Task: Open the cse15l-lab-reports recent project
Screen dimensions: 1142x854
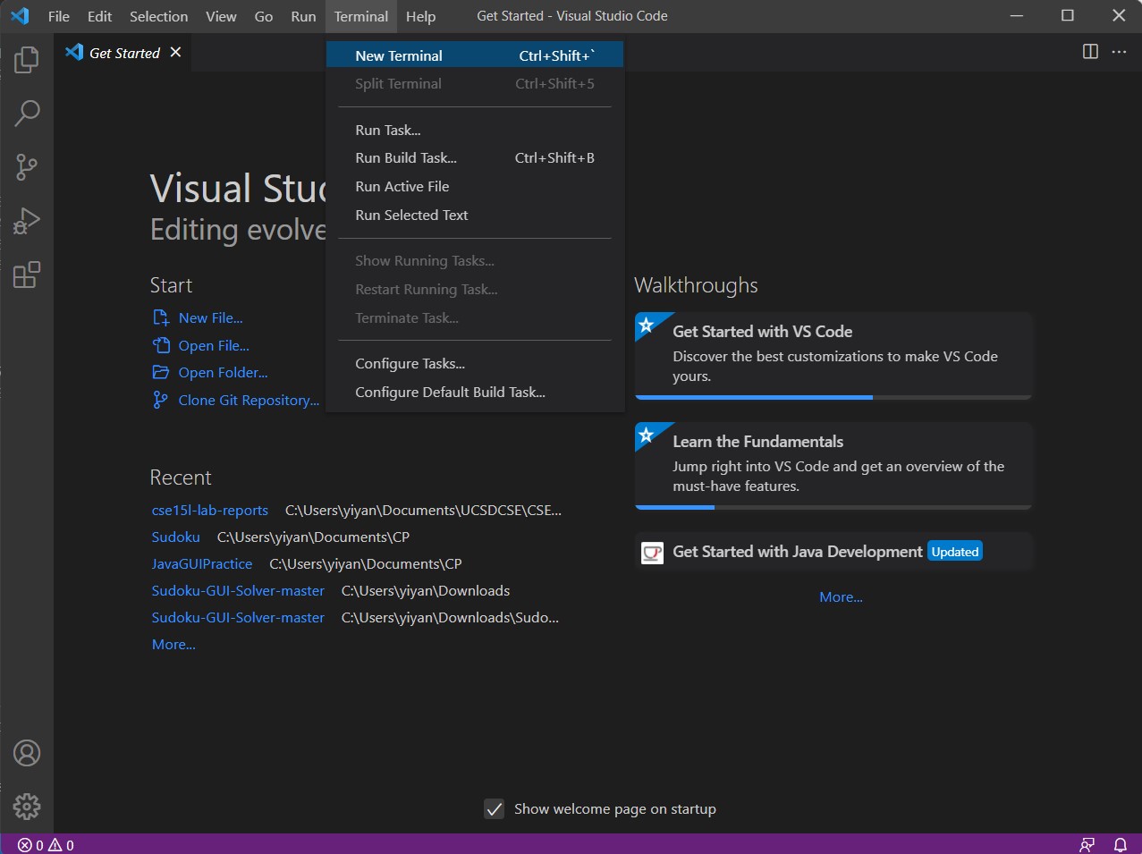Action: coord(210,511)
